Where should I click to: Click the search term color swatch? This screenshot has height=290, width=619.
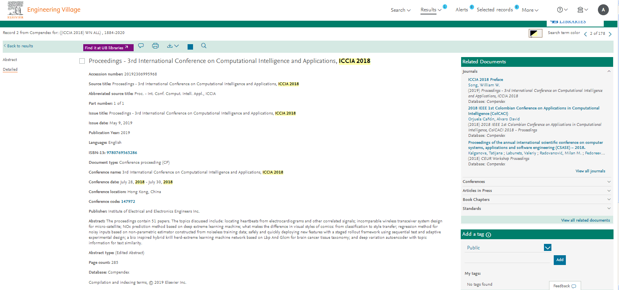(x=535, y=33)
